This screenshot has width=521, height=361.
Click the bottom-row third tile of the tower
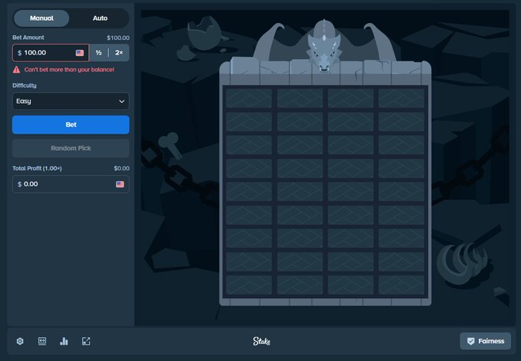(351, 285)
